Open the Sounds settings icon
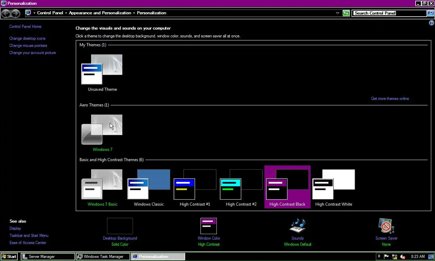The image size is (435, 261). coord(298,226)
